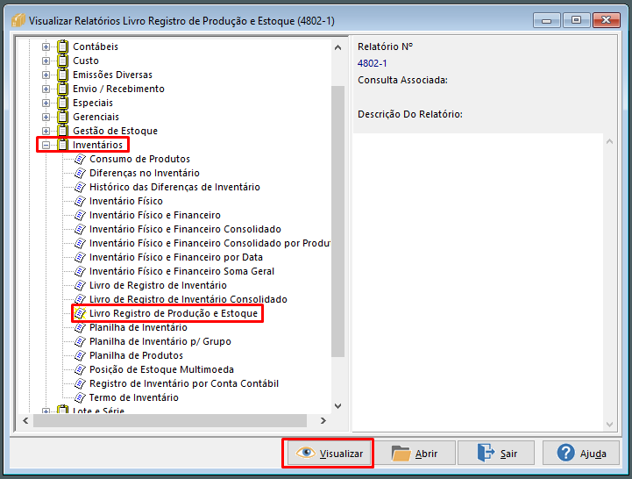Click report icon beside Consumo de Produtos
This screenshot has width=632, height=479.
coord(81,159)
